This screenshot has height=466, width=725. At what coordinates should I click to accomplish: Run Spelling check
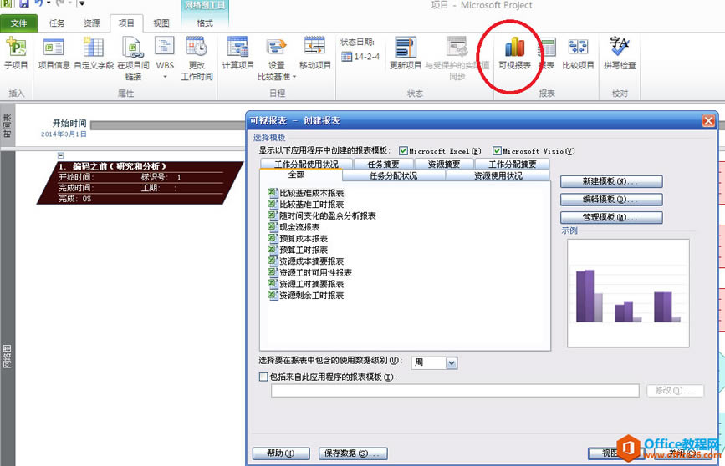(x=620, y=53)
